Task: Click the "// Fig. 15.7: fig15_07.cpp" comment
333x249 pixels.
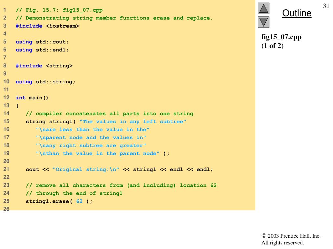Action: coord(59,10)
